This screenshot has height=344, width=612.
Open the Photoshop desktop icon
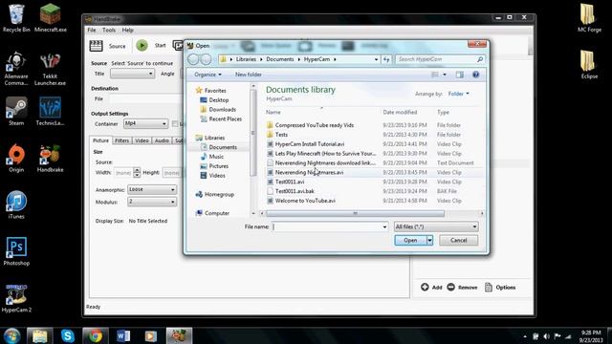click(x=16, y=251)
